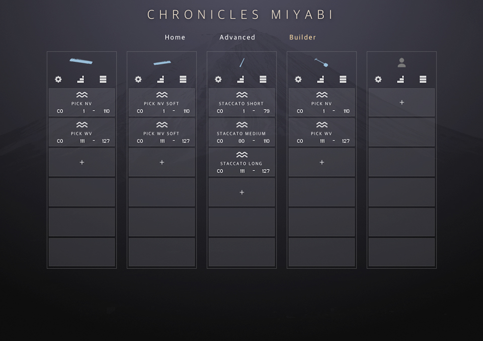Click stacked bars icon above Pick NV Soft

[183, 79]
